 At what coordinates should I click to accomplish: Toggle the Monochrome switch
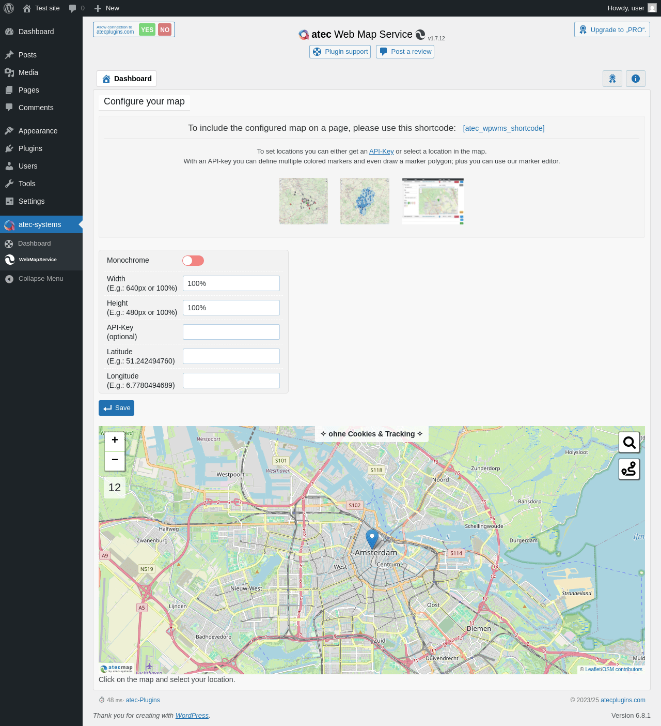(x=193, y=261)
